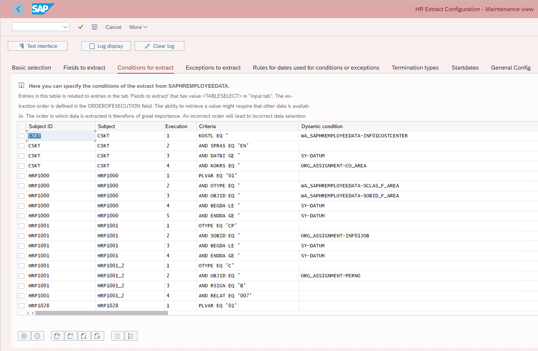538x351 pixels.
Task: Run Test interface
Action: click(37, 46)
